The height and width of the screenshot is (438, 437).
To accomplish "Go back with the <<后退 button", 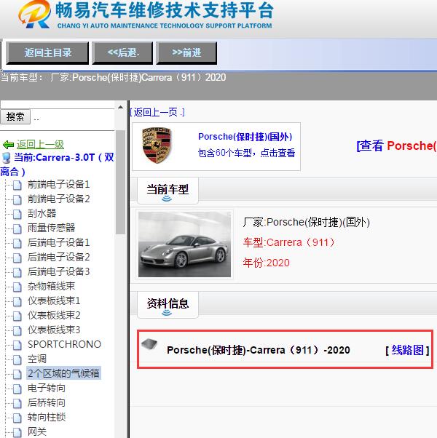I will pos(122,53).
